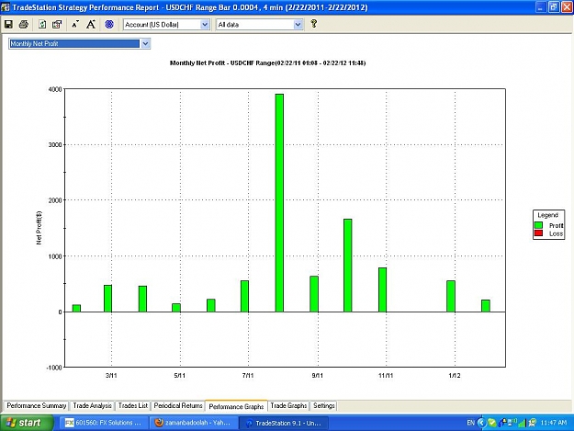The image size is (574, 431).
Task: Click the bar at the 1/12 gridline
Action: coord(451,296)
